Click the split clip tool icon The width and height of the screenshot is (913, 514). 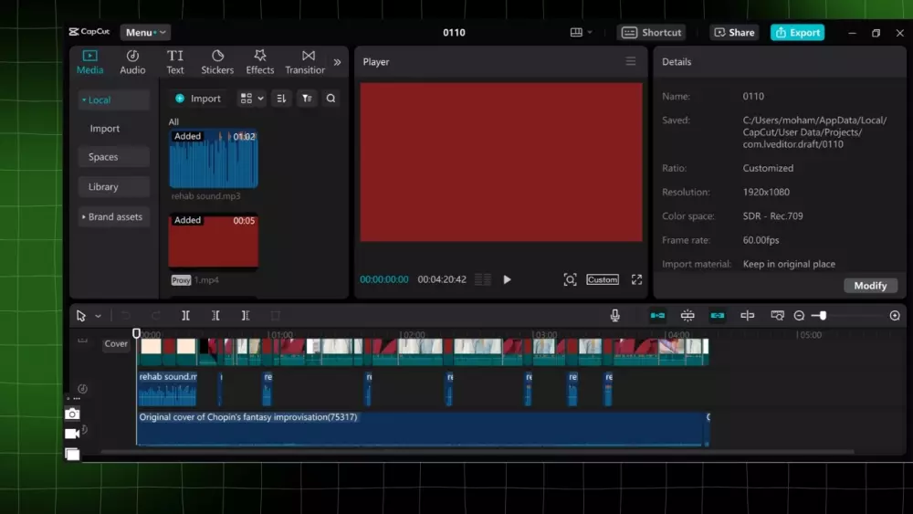(x=185, y=315)
